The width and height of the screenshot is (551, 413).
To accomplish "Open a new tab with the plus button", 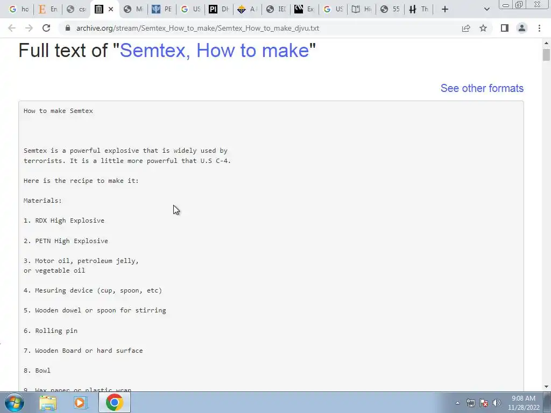I will (x=445, y=9).
